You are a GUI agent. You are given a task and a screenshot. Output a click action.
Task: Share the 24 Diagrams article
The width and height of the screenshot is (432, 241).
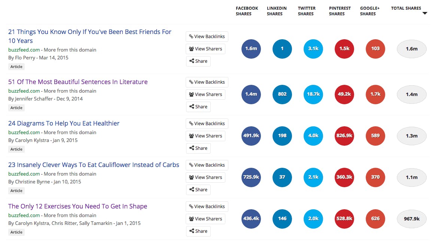[x=198, y=148]
